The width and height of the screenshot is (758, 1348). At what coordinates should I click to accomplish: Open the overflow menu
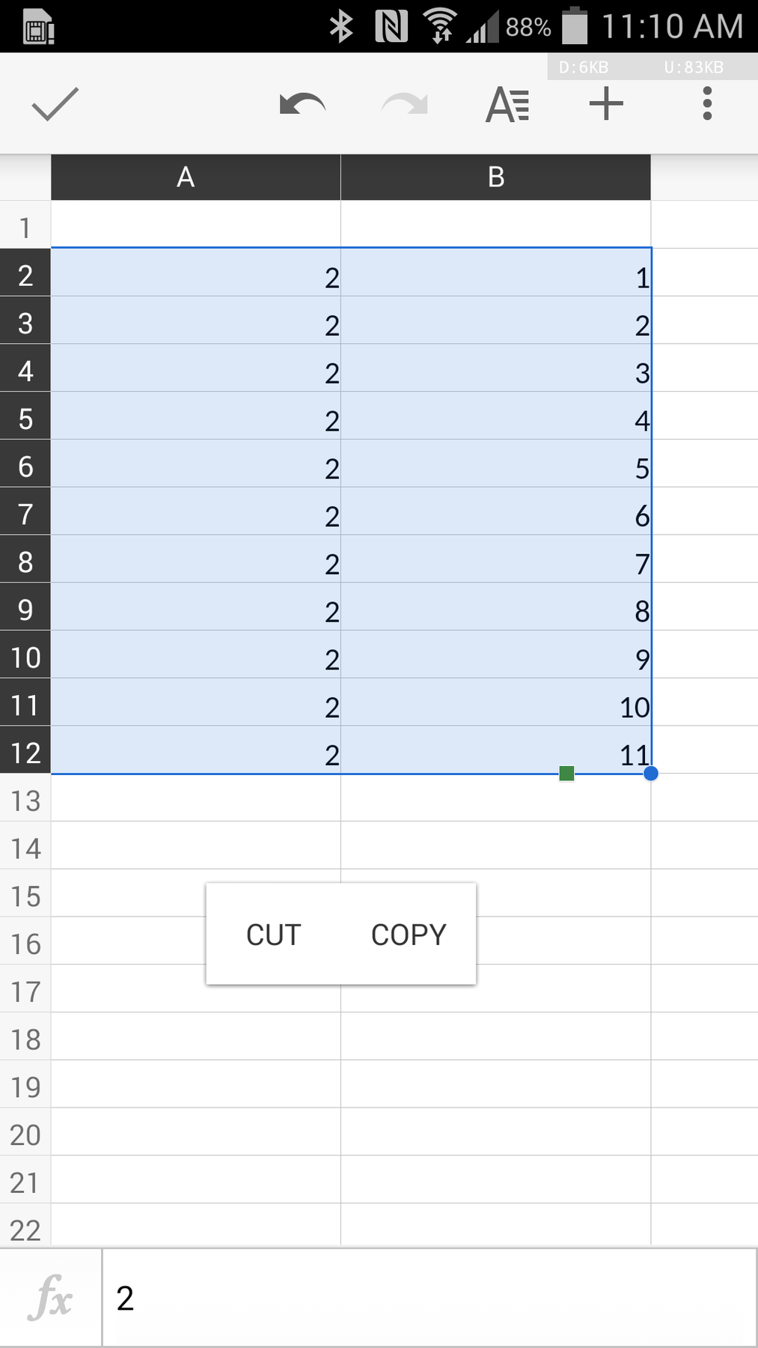(x=706, y=105)
